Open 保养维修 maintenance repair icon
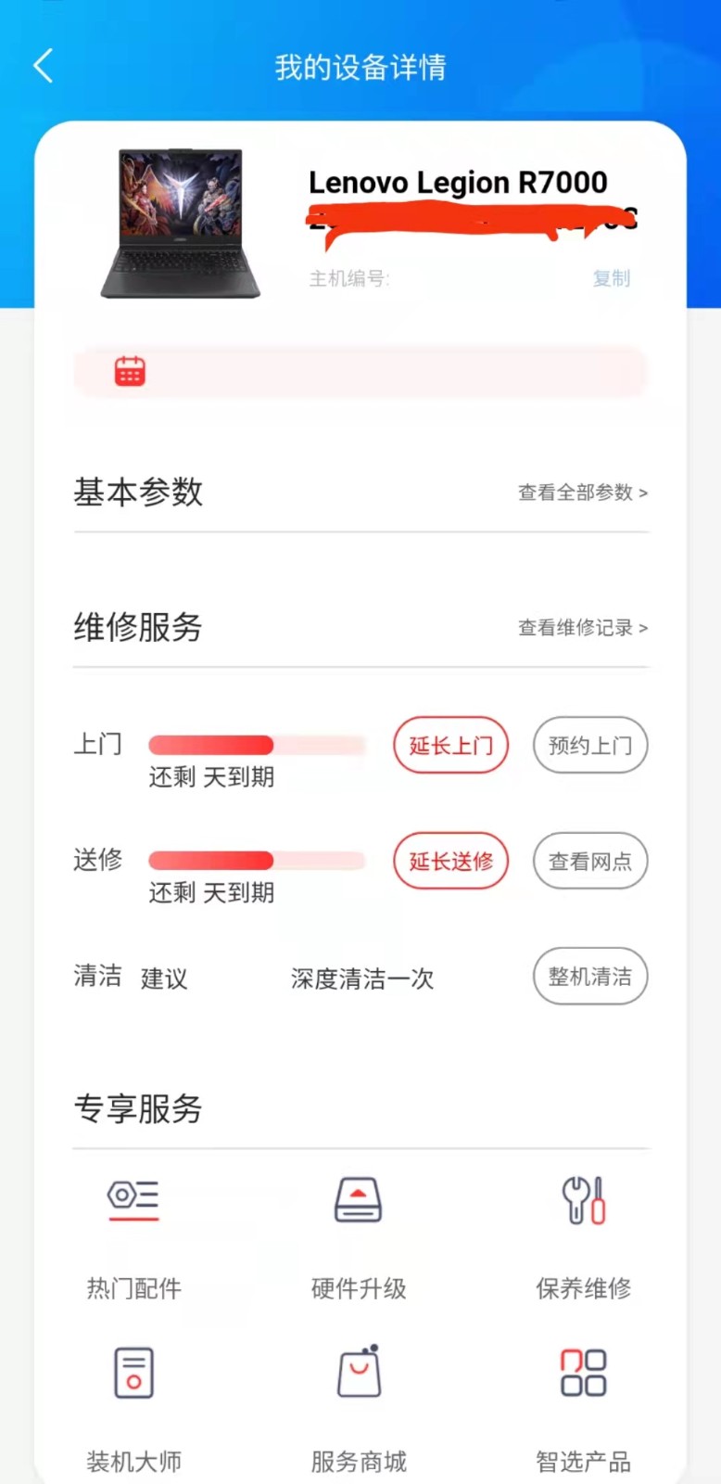This screenshot has height=1484, width=721. (584, 1199)
